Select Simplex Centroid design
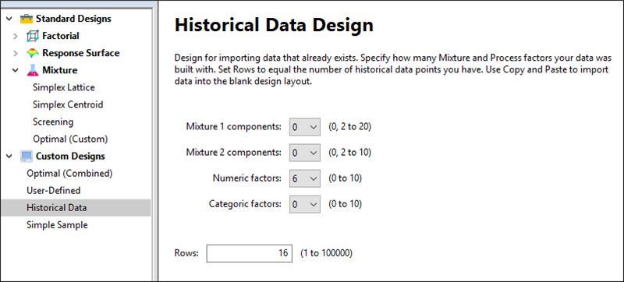This screenshot has width=624, height=282. click(x=68, y=104)
